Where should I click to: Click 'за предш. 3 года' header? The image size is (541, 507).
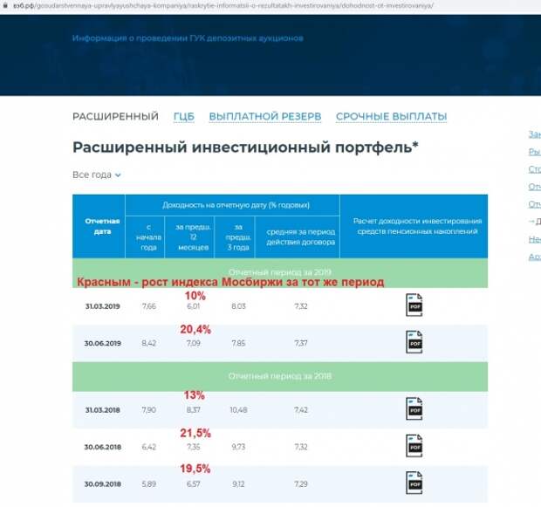click(235, 237)
